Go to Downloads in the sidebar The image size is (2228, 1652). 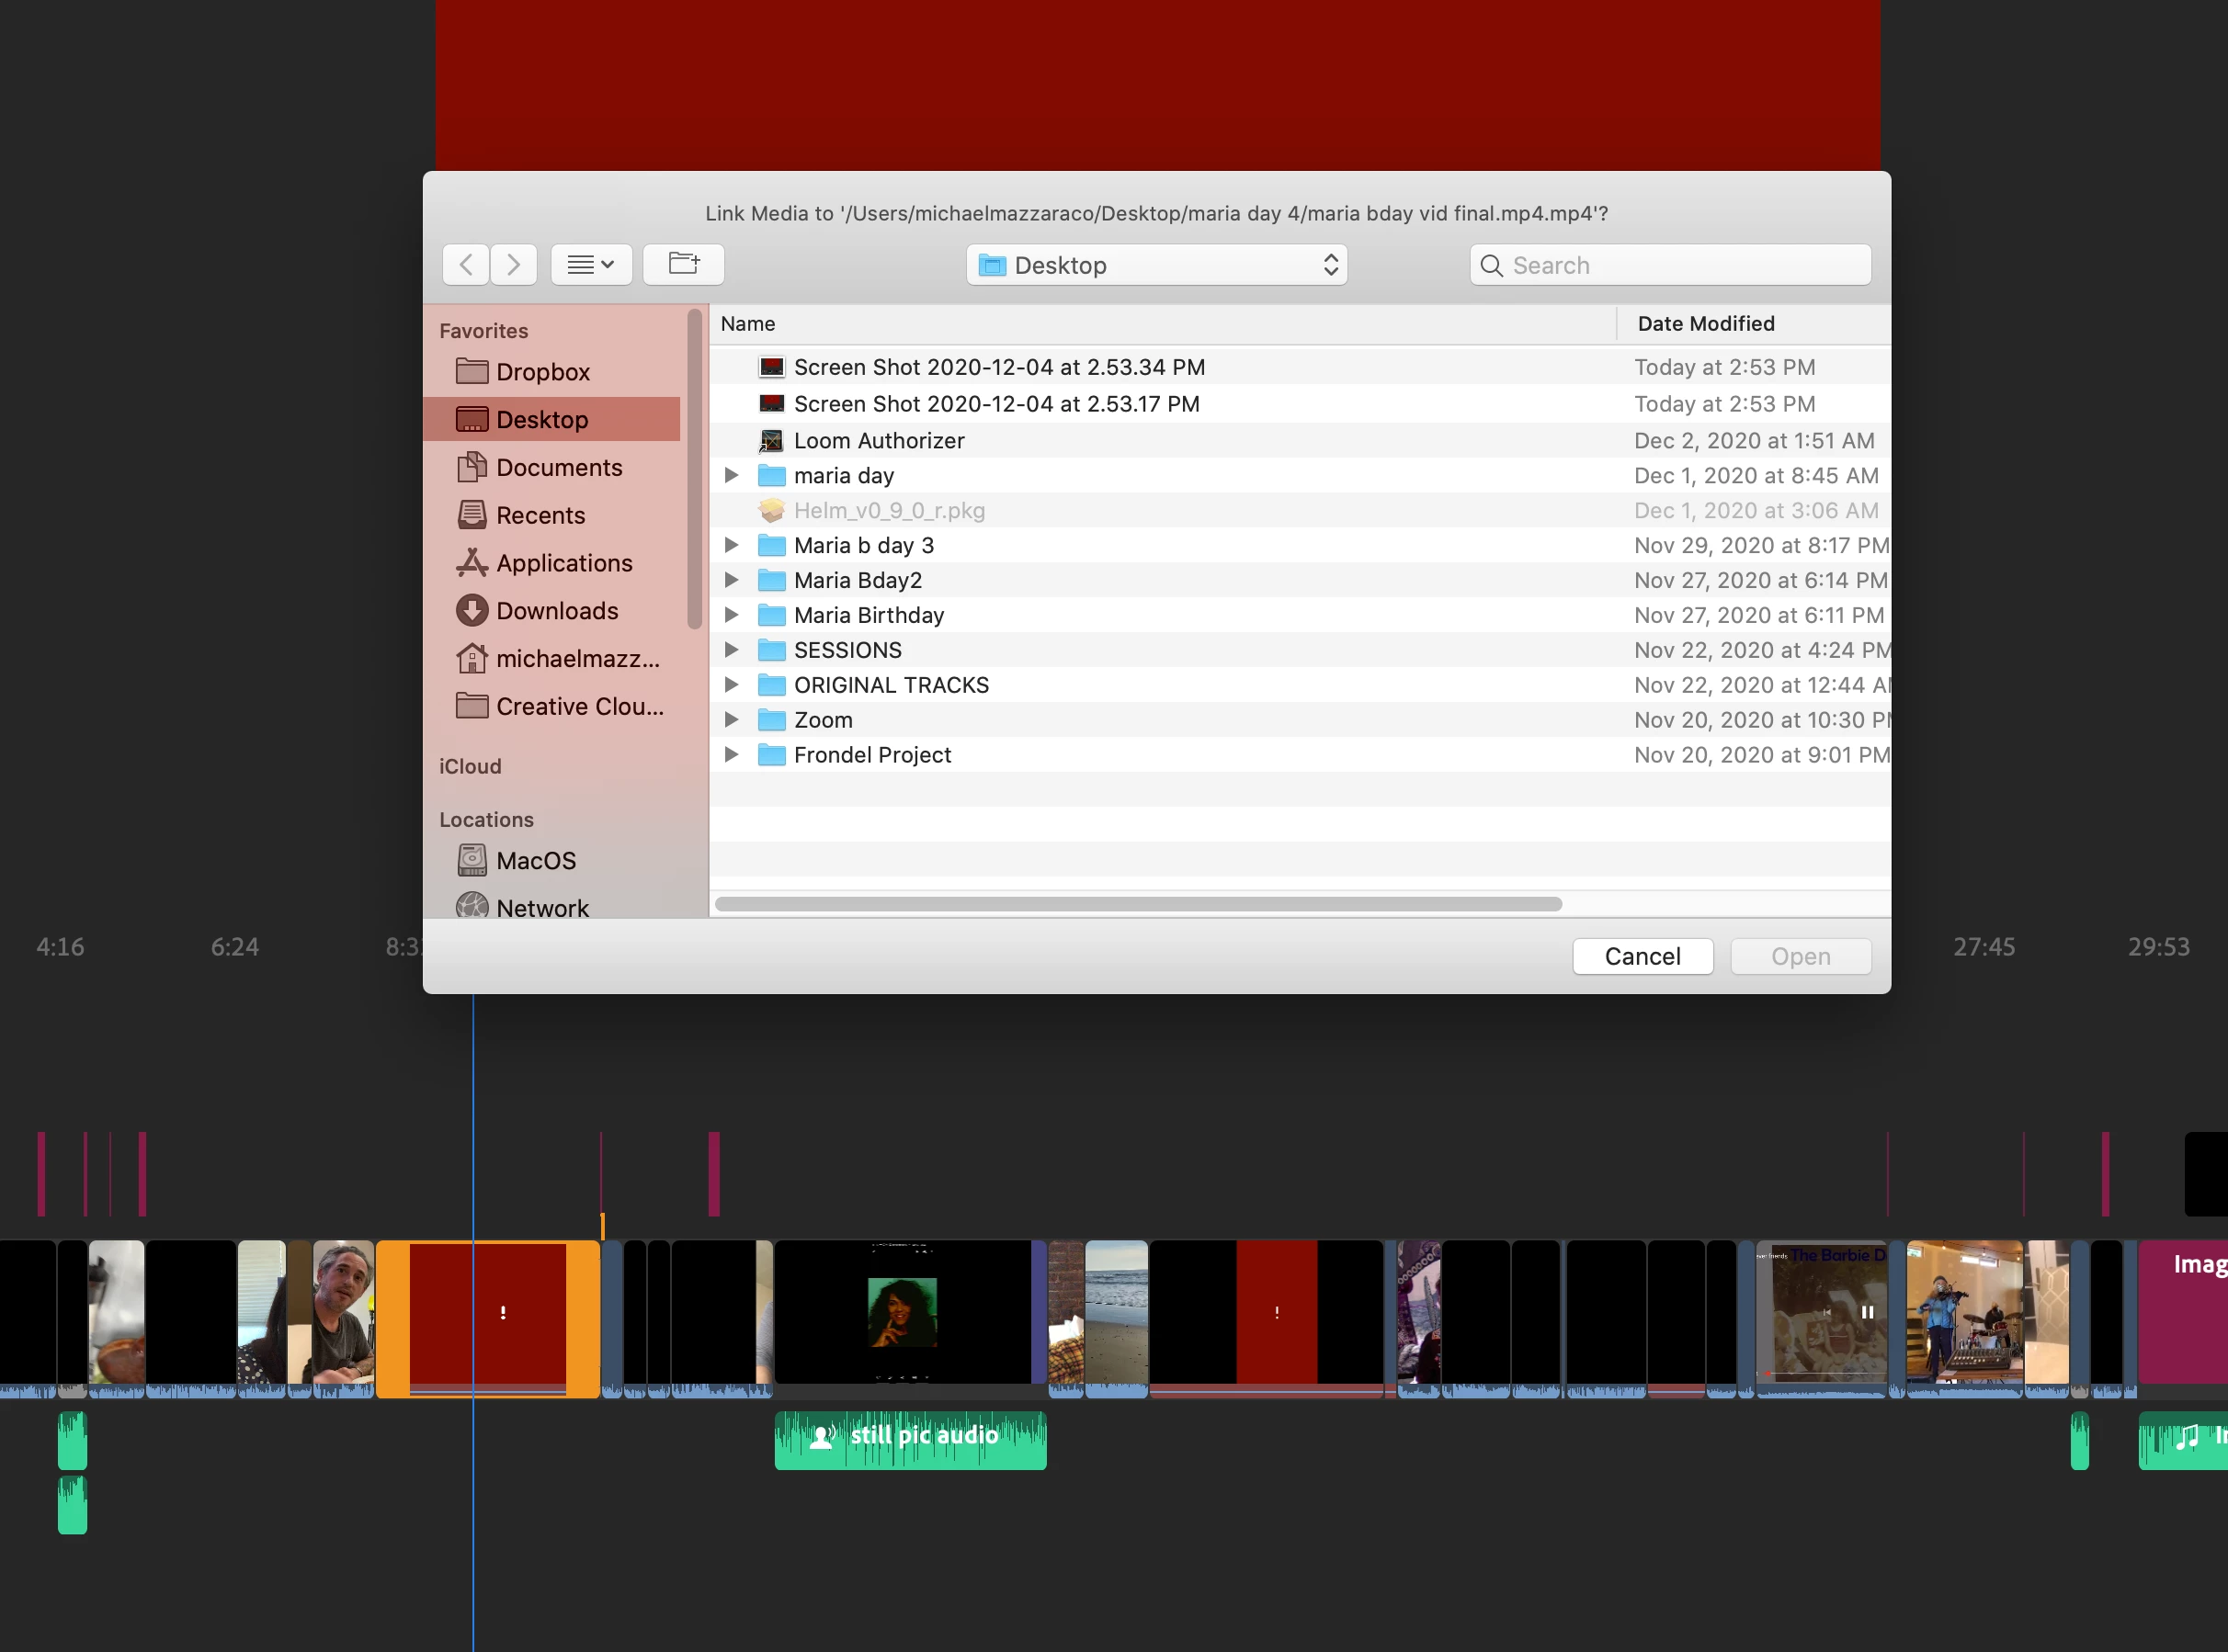click(x=556, y=611)
